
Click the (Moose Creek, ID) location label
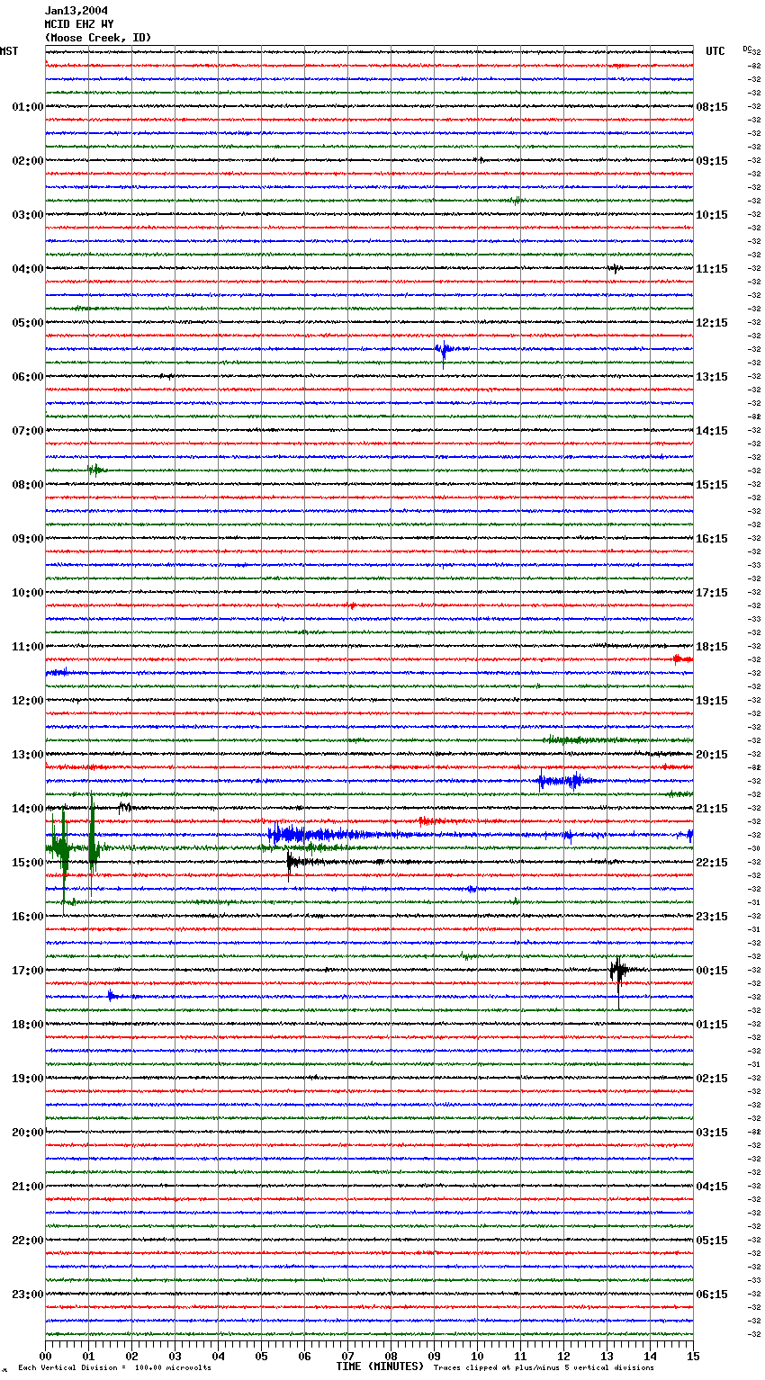(x=98, y=38)
